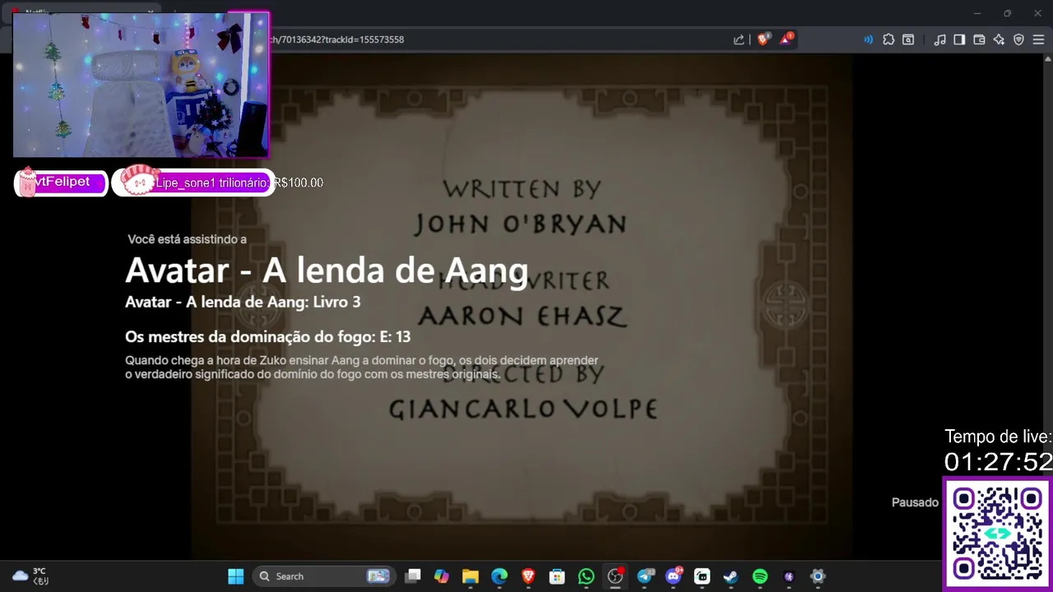
Task: Click the episode synopsis paragraph
Action: tap(361, 368)
